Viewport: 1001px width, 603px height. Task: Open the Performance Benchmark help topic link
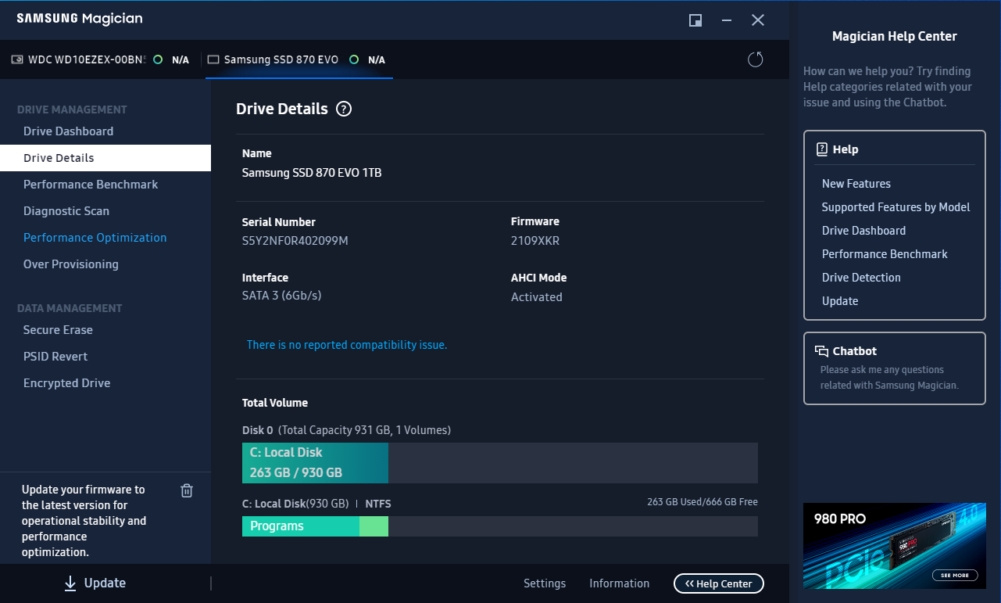[885, 254]
